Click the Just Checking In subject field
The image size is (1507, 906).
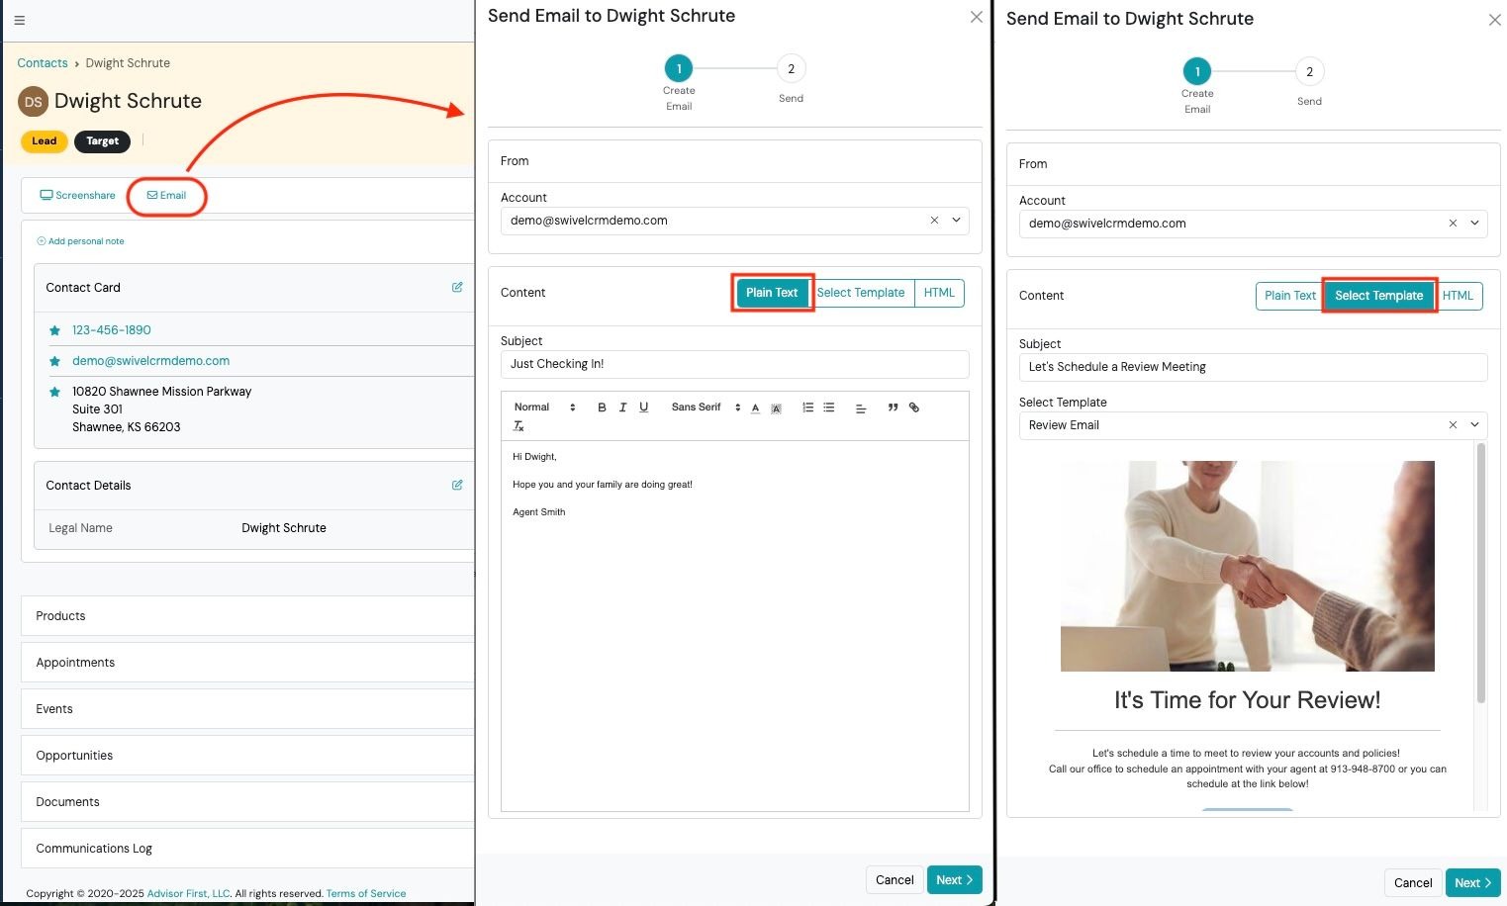click(734, 364)
